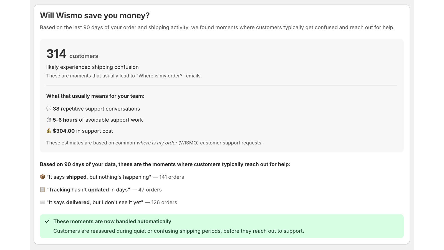Viewport: 444px width, 250px height.
Task: Click the "126 orders" count
Action: pos(164,202)
